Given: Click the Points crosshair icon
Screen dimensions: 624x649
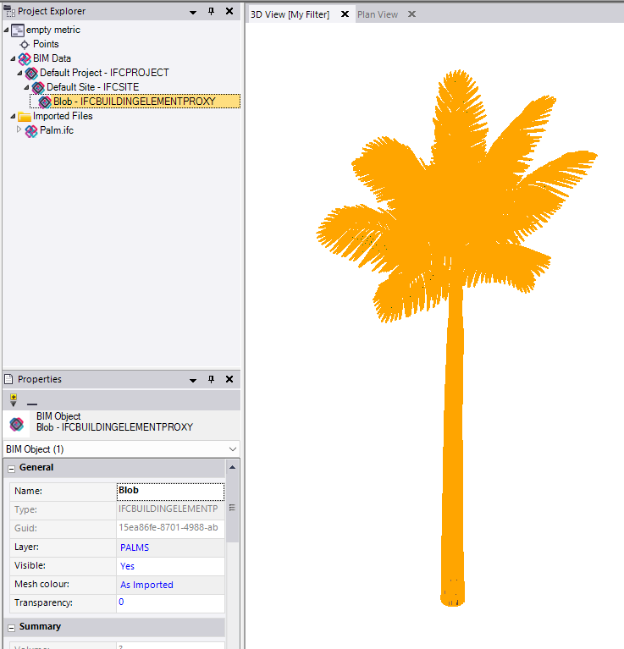Looking at the screenshot, I should point(25,45).
